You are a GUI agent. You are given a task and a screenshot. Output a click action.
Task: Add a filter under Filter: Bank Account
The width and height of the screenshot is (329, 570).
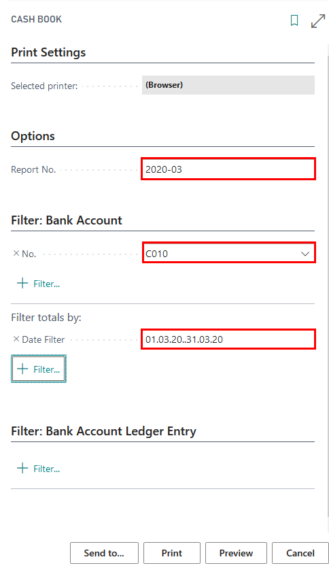click(39, 284)
